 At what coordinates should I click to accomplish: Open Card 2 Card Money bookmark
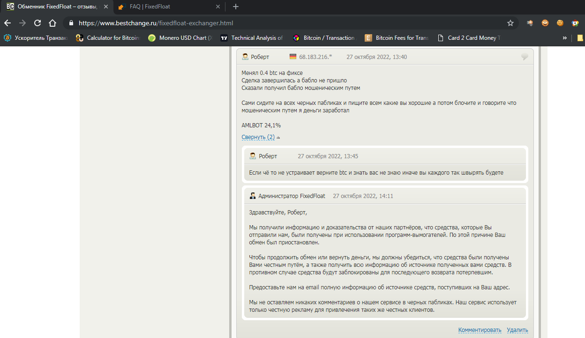click(469, 38)
